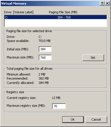Click the "Paging File Size (MB)" header text
The height and width of the screenshot is (127, 111).
[63, 12]
